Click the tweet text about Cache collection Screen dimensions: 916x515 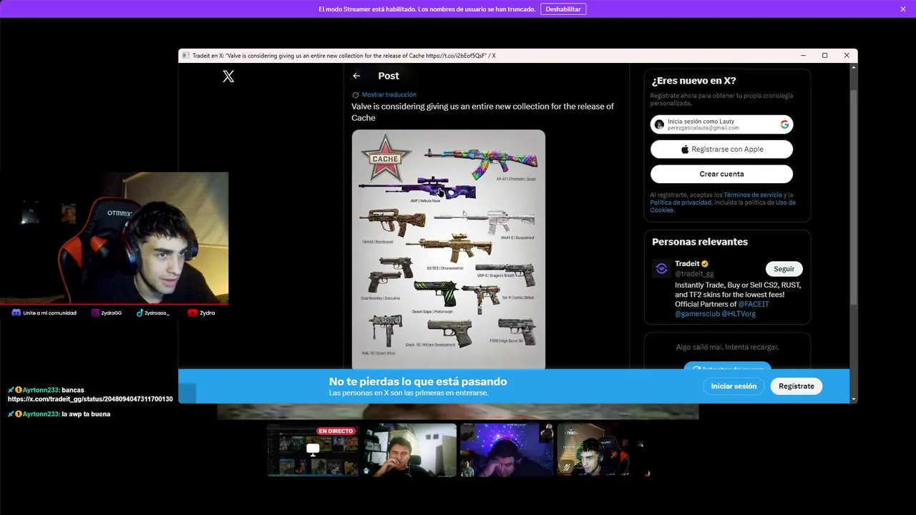(x=482, y=112)
